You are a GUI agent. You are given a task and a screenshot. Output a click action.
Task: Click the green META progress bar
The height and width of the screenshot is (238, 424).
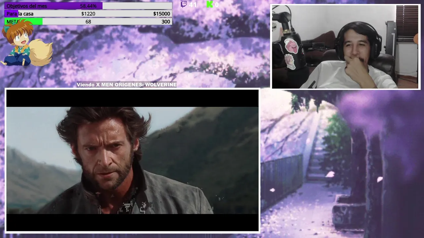click(88, 21)
